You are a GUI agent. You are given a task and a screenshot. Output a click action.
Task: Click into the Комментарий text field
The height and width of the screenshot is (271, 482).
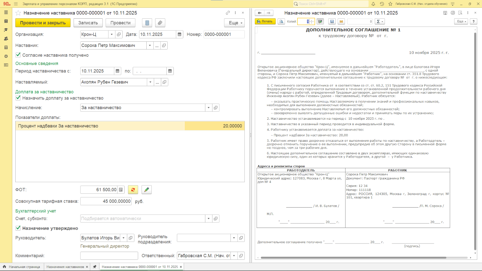(x=109, y=256)
